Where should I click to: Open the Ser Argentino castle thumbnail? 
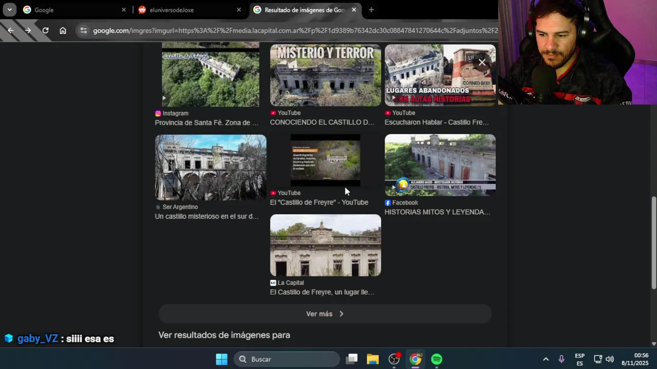[x=210, y=167]
